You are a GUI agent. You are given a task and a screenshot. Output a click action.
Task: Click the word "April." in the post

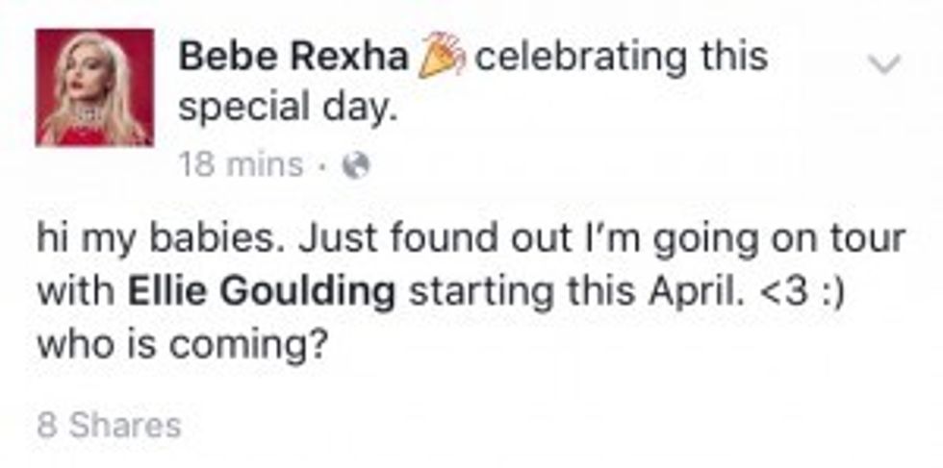point(685,292)
